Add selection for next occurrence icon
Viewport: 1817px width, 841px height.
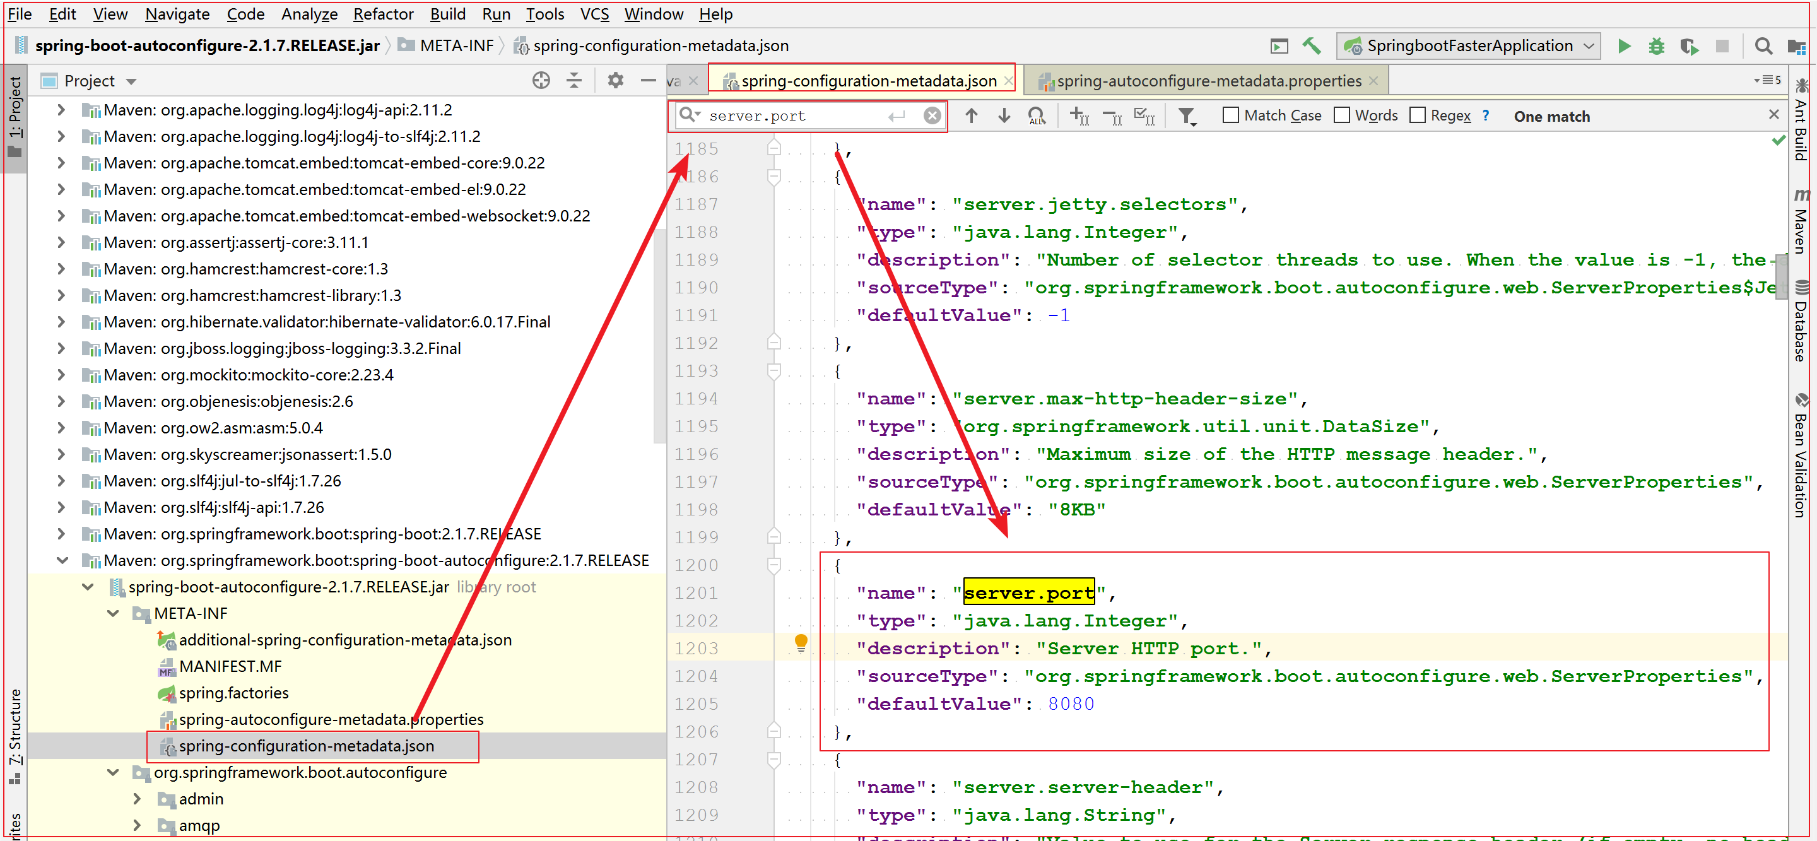1079,117
